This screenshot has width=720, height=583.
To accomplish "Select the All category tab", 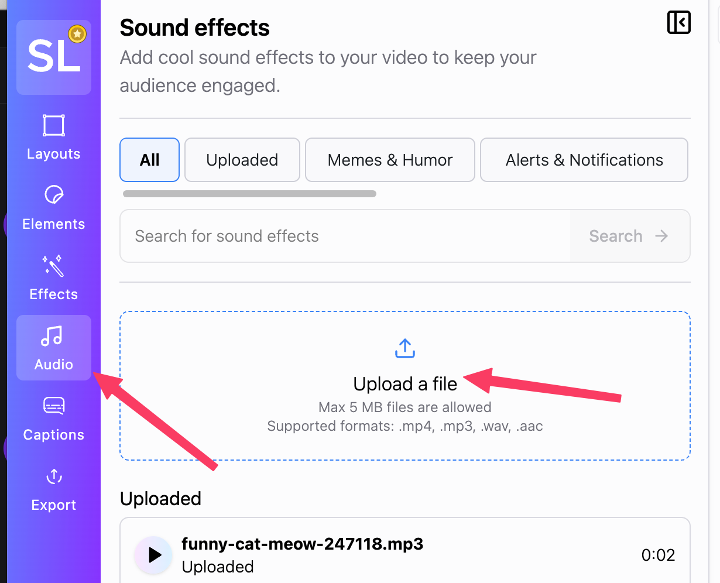I will pos(150,160).
